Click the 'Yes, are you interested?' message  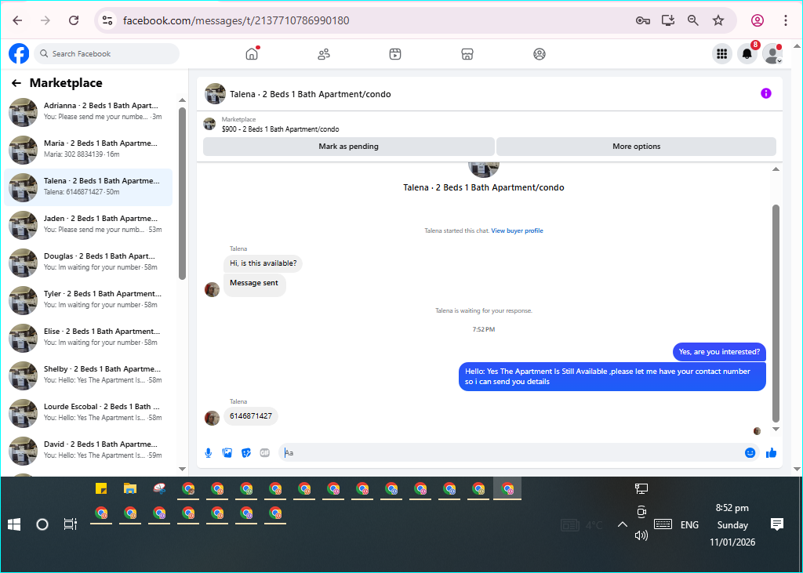[x=719, y=352]
